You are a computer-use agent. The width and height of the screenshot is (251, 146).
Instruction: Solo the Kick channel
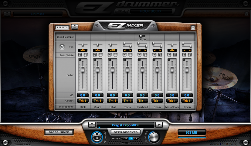click(80, 55)
